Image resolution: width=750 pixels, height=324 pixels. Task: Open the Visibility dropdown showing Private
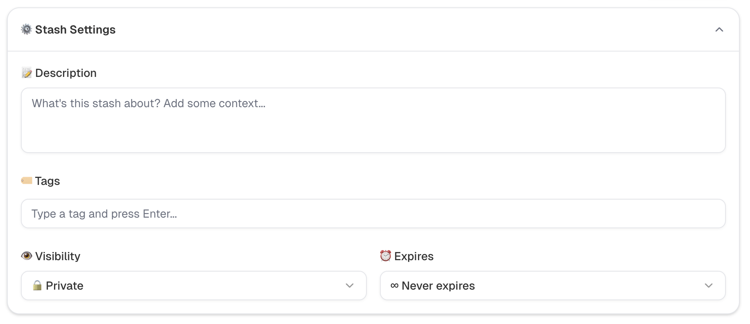tap(193, 286)
